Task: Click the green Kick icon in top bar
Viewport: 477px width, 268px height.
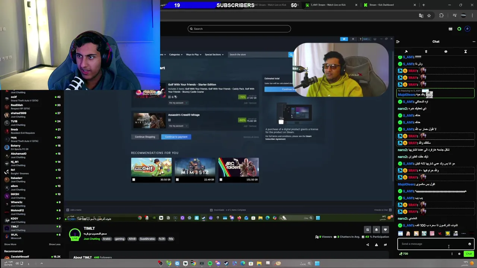Action: (459, 29)
